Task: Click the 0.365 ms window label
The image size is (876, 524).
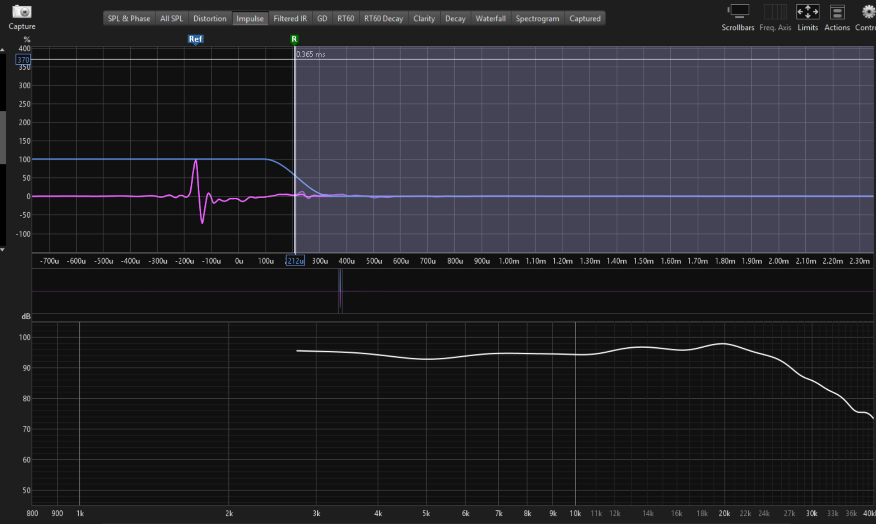Action: pyautogui.click(x=311, y=54)
